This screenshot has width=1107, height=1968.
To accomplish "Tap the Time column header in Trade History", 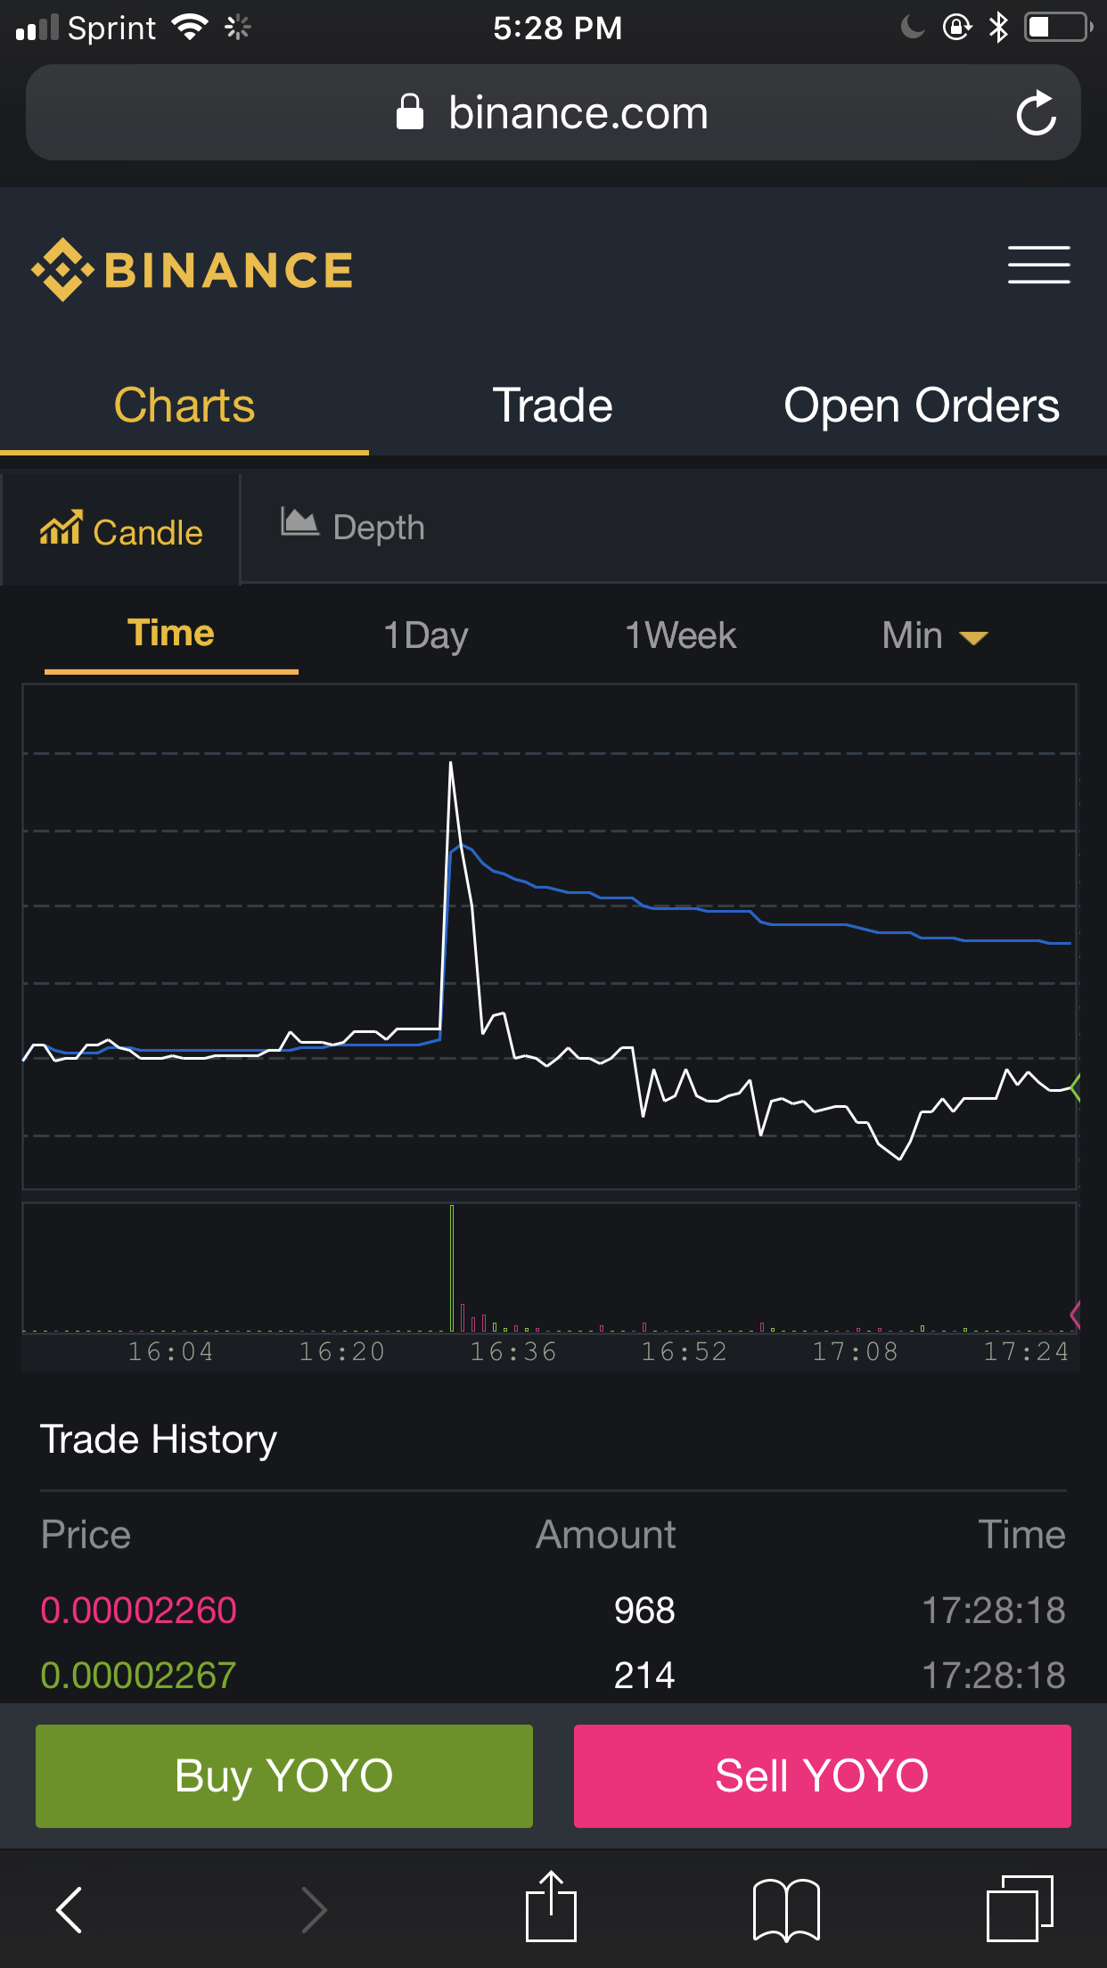I will pos(1022,1535).
